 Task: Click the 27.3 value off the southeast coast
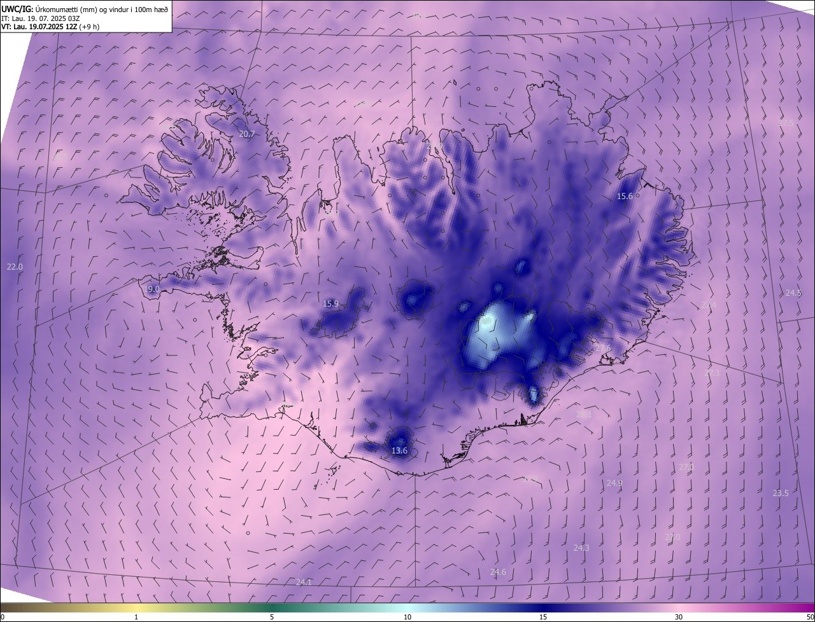click(x=712, y=373)
